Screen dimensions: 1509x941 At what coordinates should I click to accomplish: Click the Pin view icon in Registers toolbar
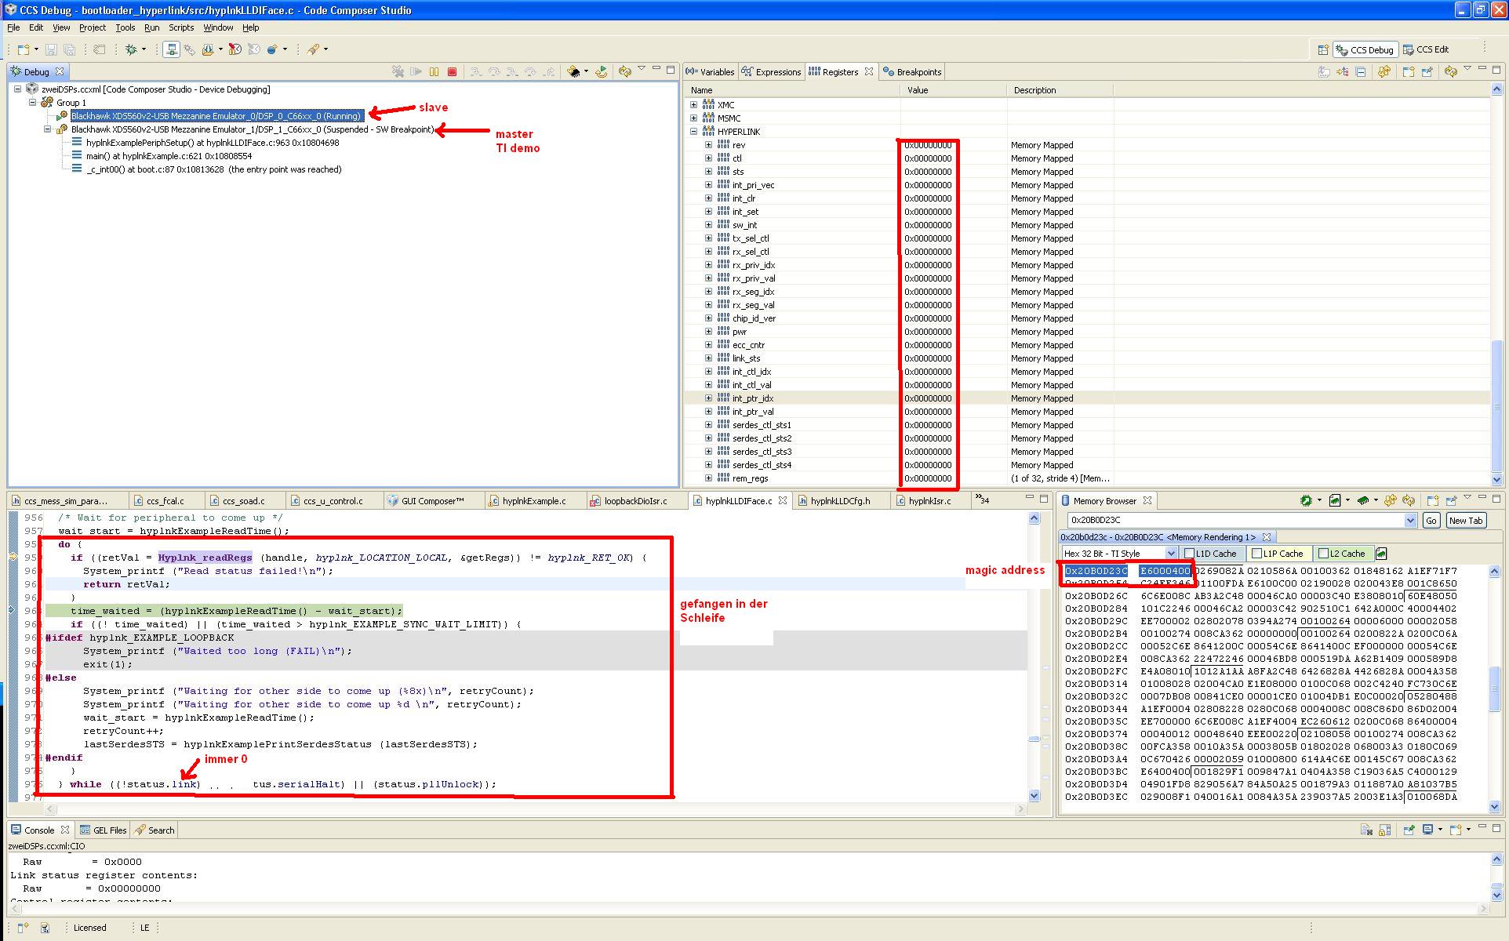click(x=1427, y=71)
